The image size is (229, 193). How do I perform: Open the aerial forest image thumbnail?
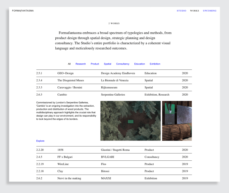tap(130, 121)
